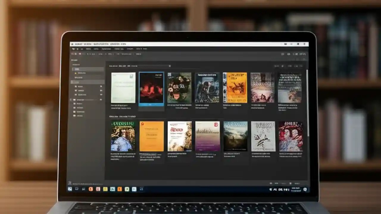This screenshot has height=214, width=381.
Task: Select the library icon in the main toolbar
Action: point(72,54)
